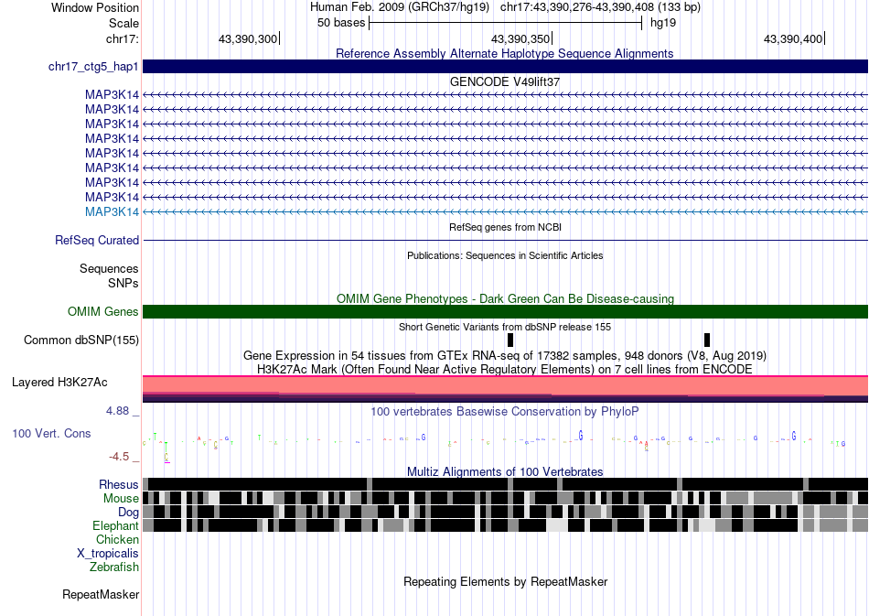Open the GENCODE V49lift37 track title
The height and width of the screenshot is (616, 869).
tap(504, 81)
